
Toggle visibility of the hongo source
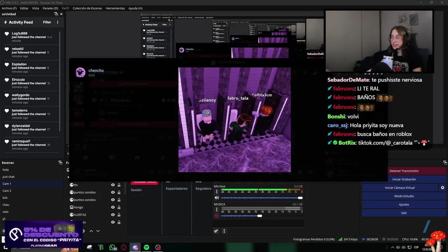pyautogui.click(x=113, y=207)
